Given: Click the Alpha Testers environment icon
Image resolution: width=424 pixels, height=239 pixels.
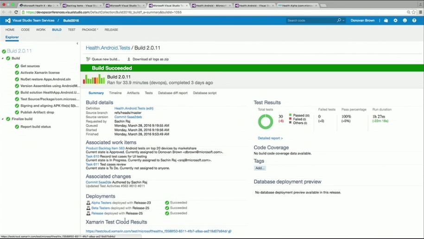Looking at the screenshot, I should coord(88,203).
